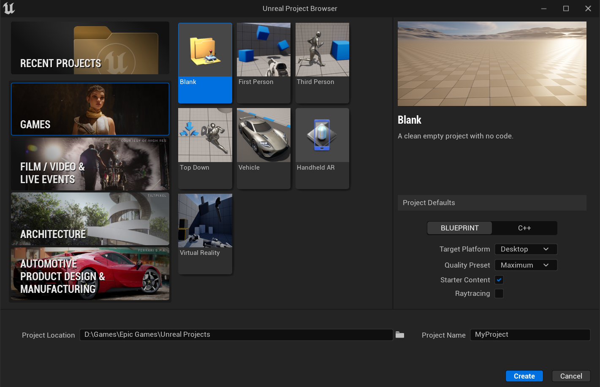The height and width of the screenshot is (387, 600).
Task: Select the Top Down template
Action: tap(205, 149)
